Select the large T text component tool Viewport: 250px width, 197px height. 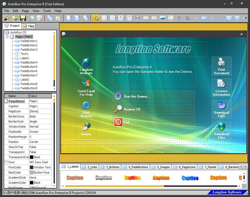(x=179, y=18)
